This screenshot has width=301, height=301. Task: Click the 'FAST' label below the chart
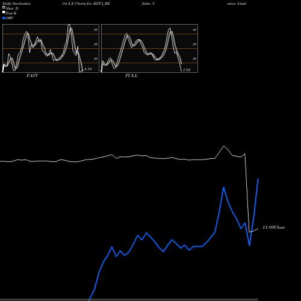(x=32, y=76)
